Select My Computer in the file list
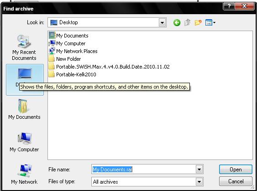Screen dimensions: 257x191 tap(67, 43)
